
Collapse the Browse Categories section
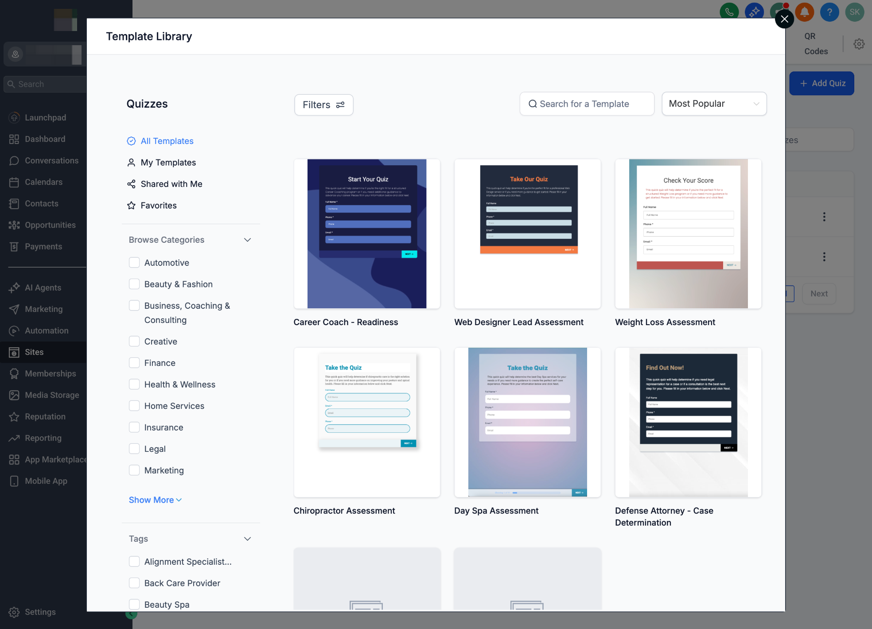(247, 240)
